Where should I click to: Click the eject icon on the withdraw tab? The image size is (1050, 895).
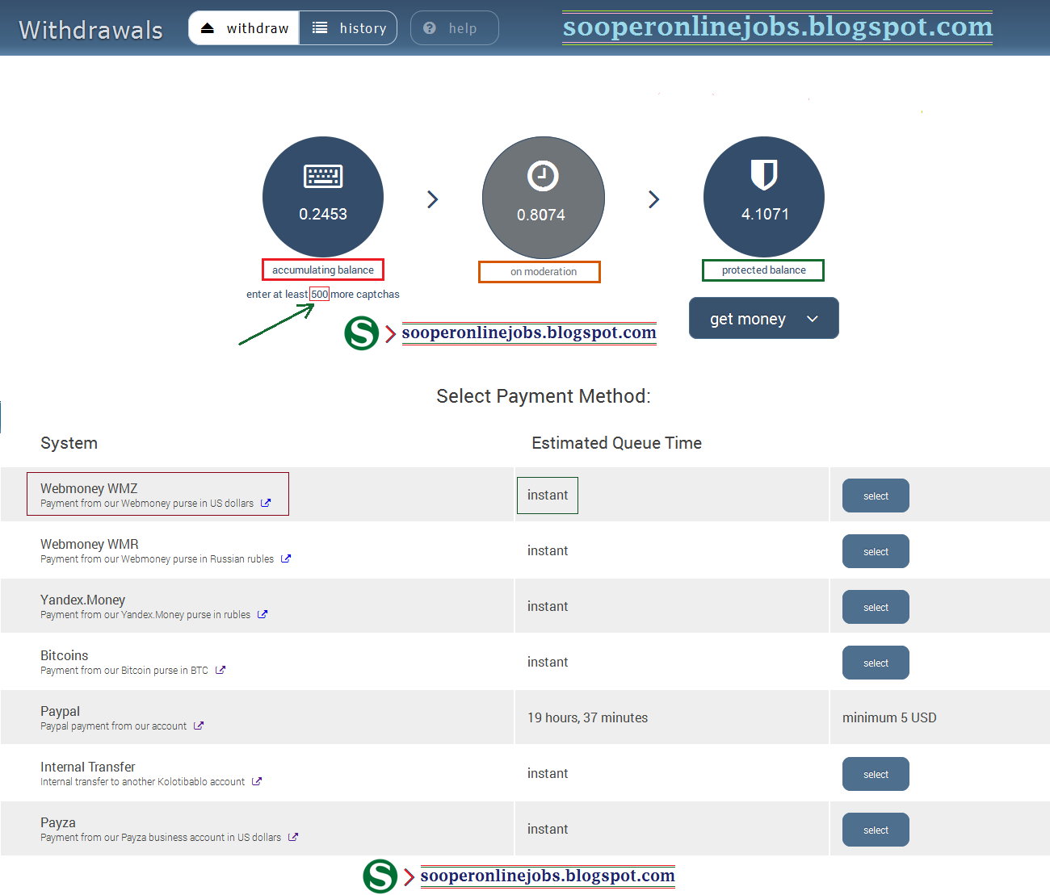[x=208, y=28]
